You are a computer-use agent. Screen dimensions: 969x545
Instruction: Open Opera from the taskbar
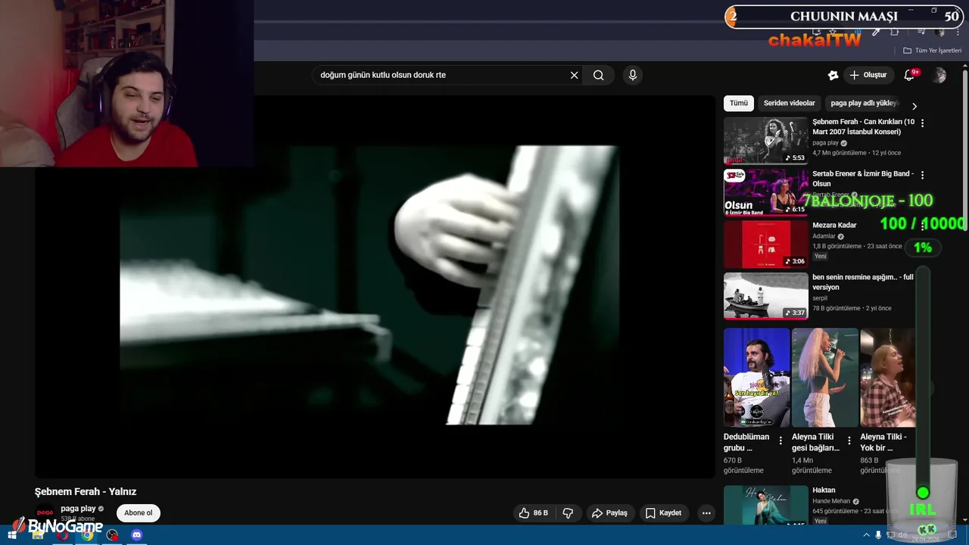pos(63,535)
